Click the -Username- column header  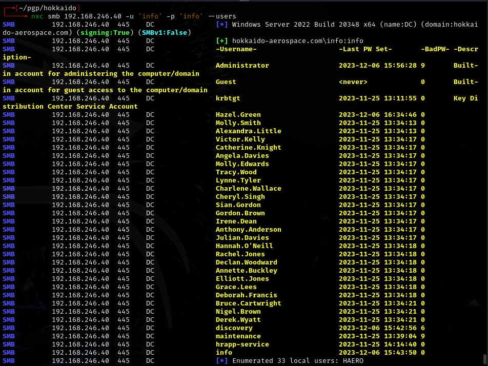coord(236,49)
